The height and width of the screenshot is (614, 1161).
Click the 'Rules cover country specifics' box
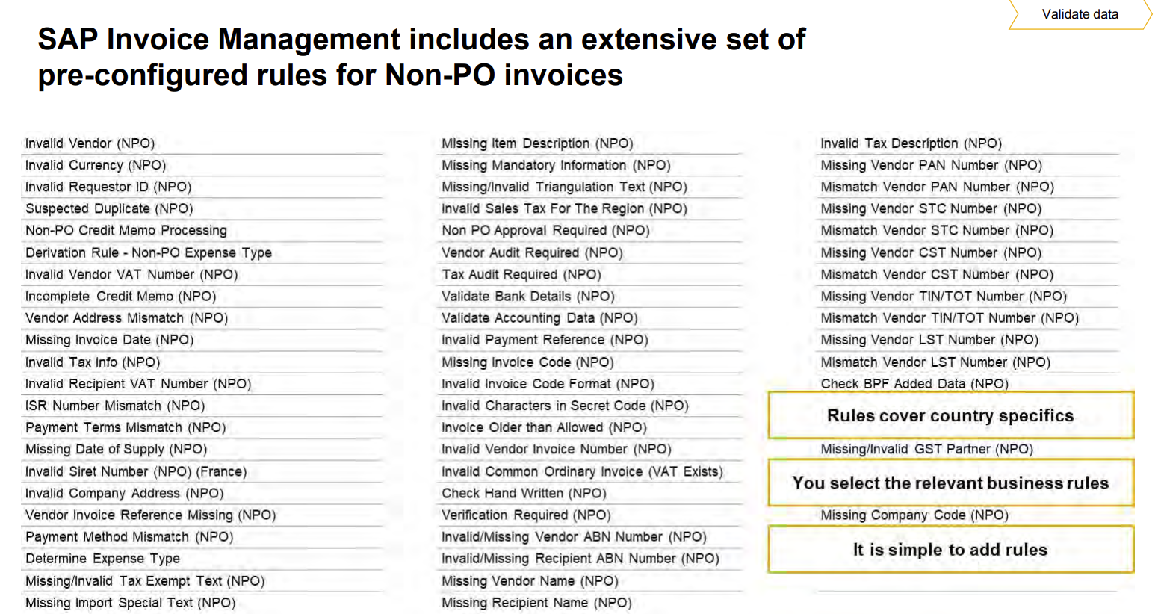950,415
